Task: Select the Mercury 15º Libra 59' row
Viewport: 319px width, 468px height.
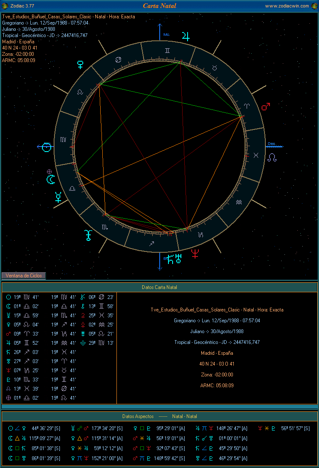Action: point(22,316)
